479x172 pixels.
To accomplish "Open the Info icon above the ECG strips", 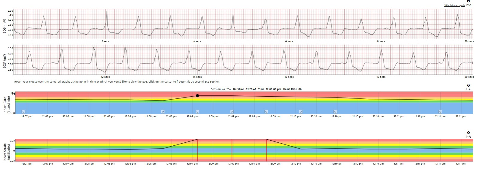I will pyautogui.click(x=468, y=1).
